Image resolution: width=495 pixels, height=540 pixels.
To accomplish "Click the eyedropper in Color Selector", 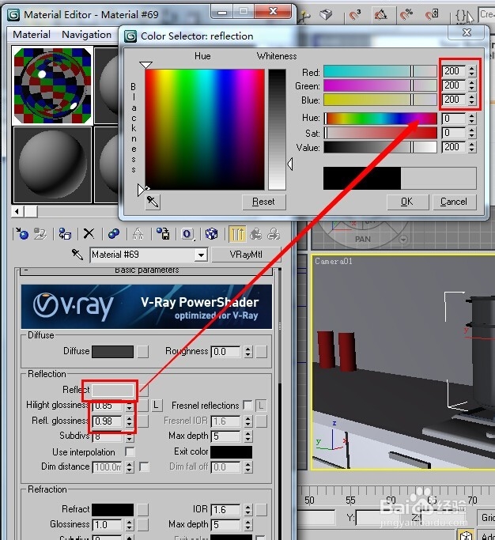I will [153, 202].
